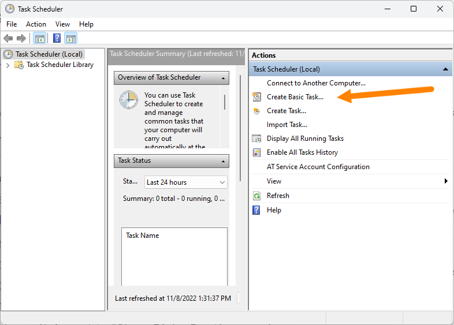Viewport: 454px width, 325px height.
Task: Expand the Task Scheduler Library tree node
Action: click(x=8, y=65)
